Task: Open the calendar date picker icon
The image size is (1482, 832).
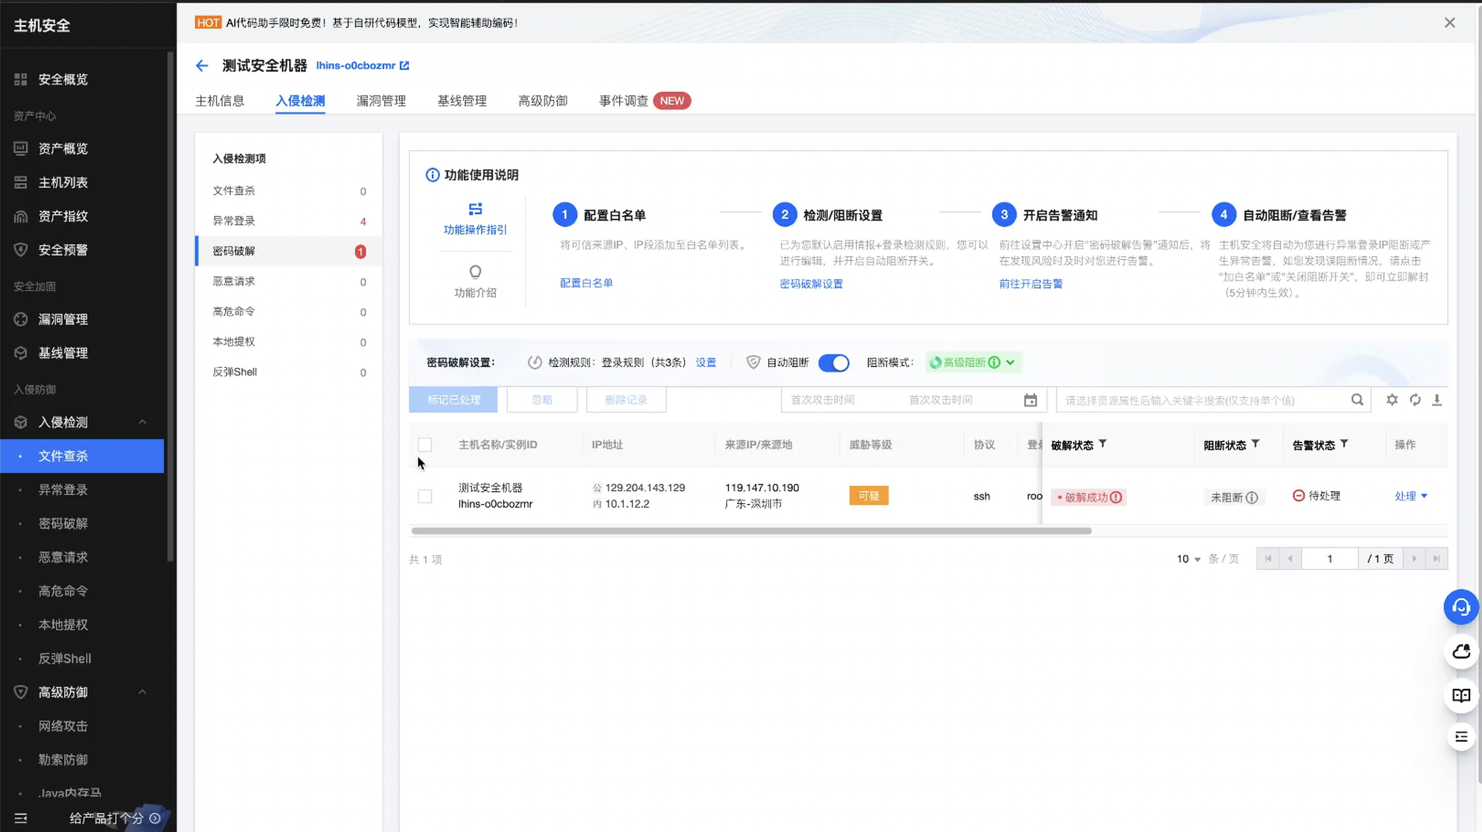Action: pos(1030,400)
